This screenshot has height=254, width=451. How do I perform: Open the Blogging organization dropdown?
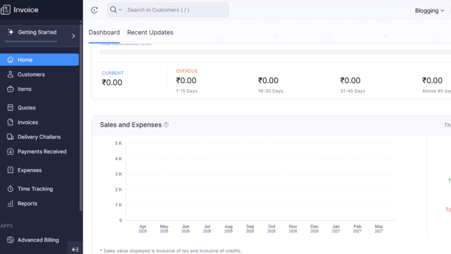point(429,11)
